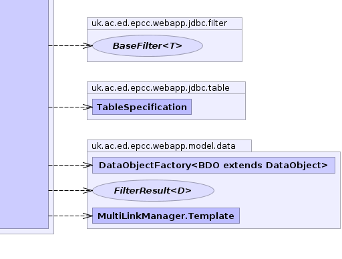Click the arrowhead pointing to FilterResult<D>
The height and width of the screenshot is (259, 342).
tap(88, 190)
